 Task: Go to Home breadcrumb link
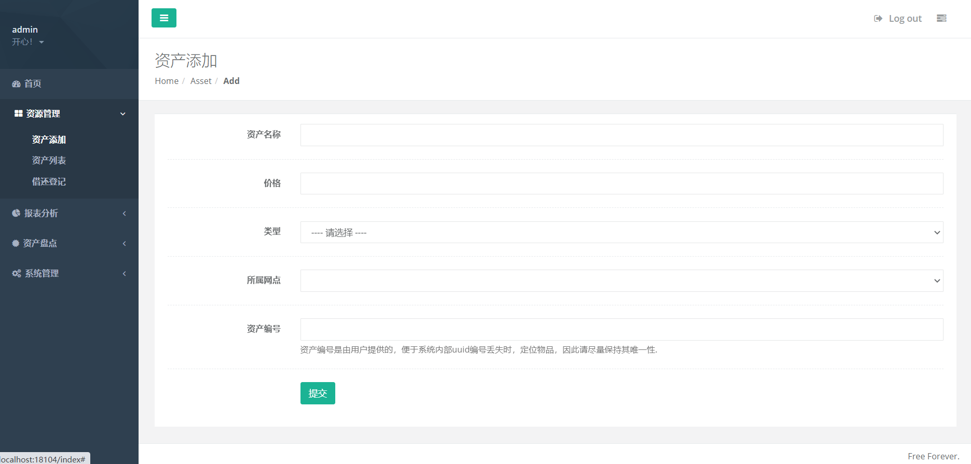167,81
